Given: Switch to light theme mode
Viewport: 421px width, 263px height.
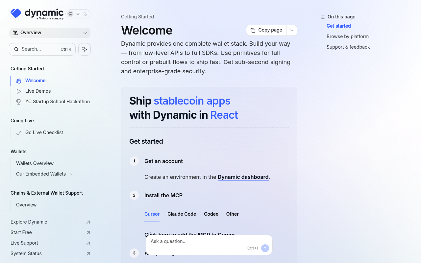Looking at the screenshot, I should tap(78, 14).
